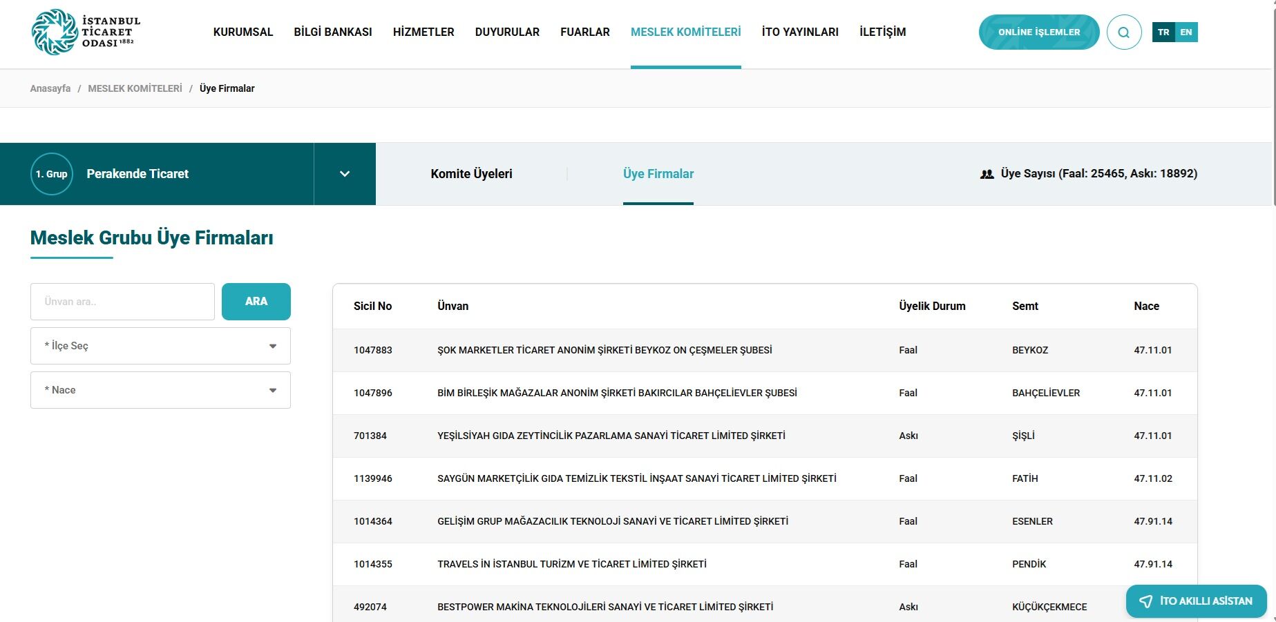Click the Semt column header
The height and width of the screenshot is (622, 1276).
[1025, 306]
